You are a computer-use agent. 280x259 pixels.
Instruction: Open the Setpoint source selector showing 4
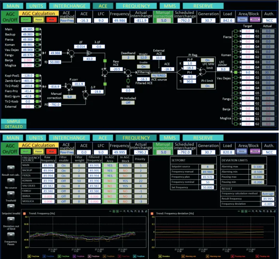[x=207, y=167]
